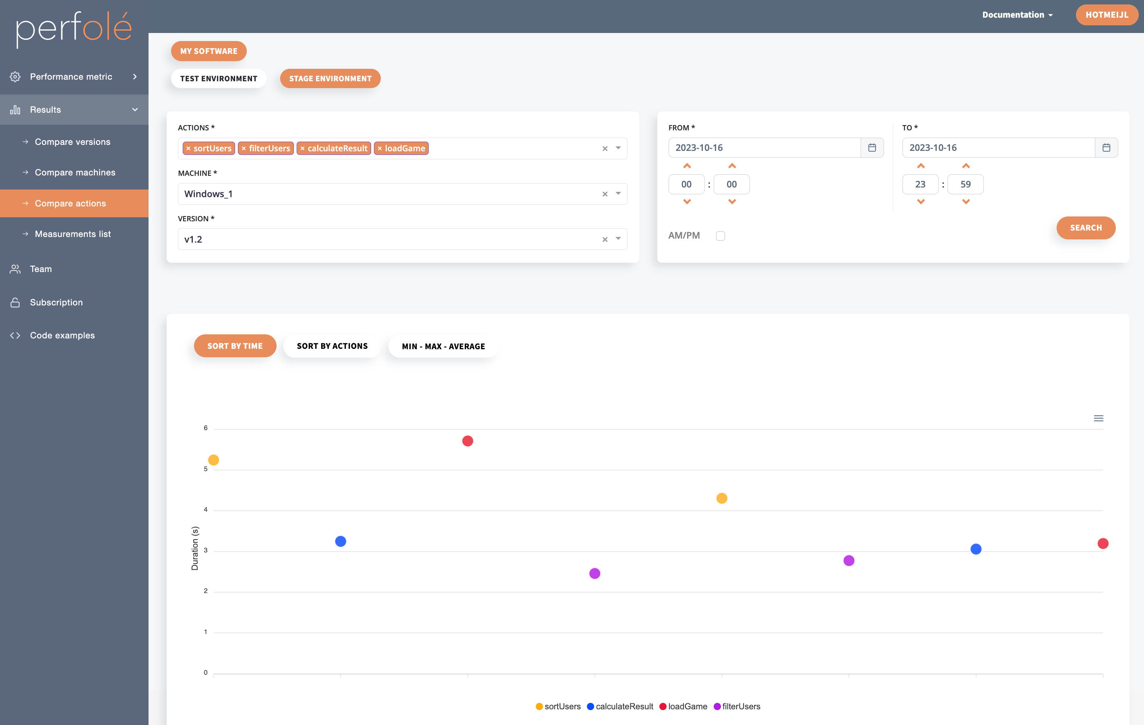
Task: Remove the filterUsers action tag
Action: click(x=244, y=148)
